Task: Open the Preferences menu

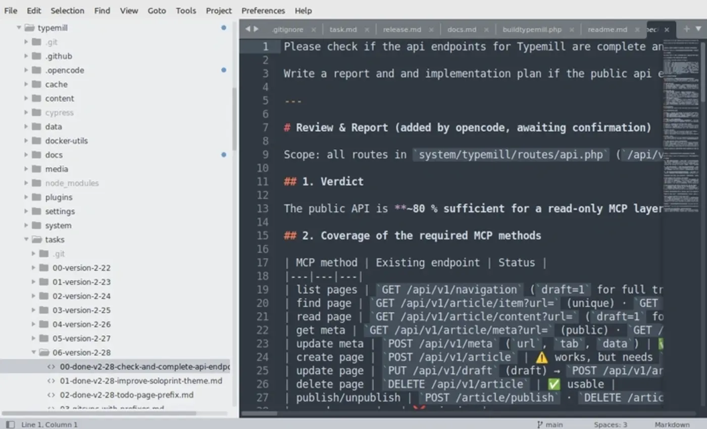Action: 263,11
